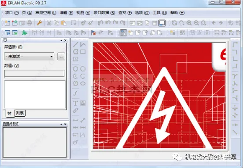This screenshot has height=168, width=244.
Task: Click the forward arrow navigation icon
Action: point(221,23)
